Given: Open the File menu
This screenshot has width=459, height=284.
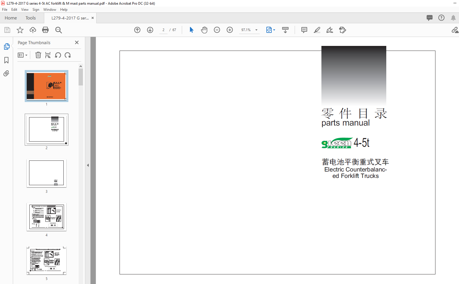Looking at the screenshot, I should [5, 10].
